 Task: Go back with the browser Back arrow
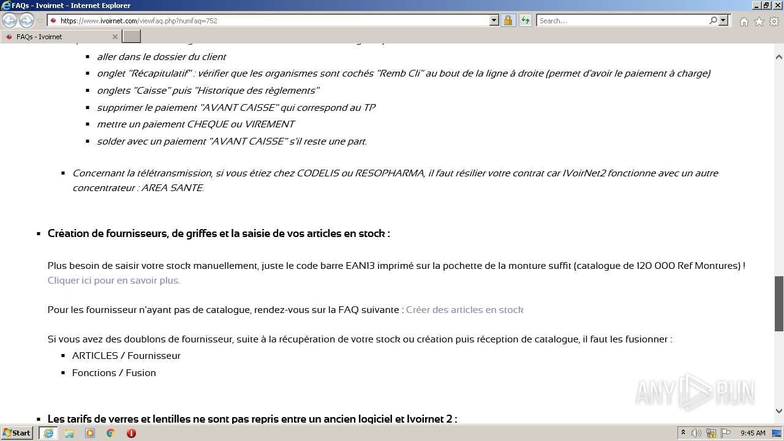pos(9,21)
